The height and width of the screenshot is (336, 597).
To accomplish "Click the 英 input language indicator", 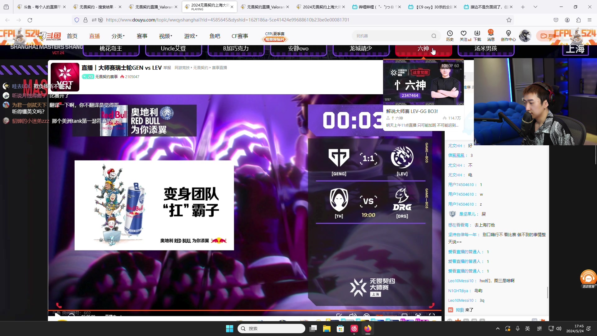I will 528,329.
